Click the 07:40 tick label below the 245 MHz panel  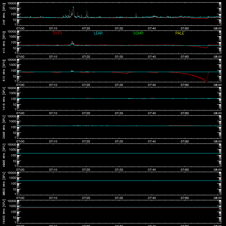point(152,29)
